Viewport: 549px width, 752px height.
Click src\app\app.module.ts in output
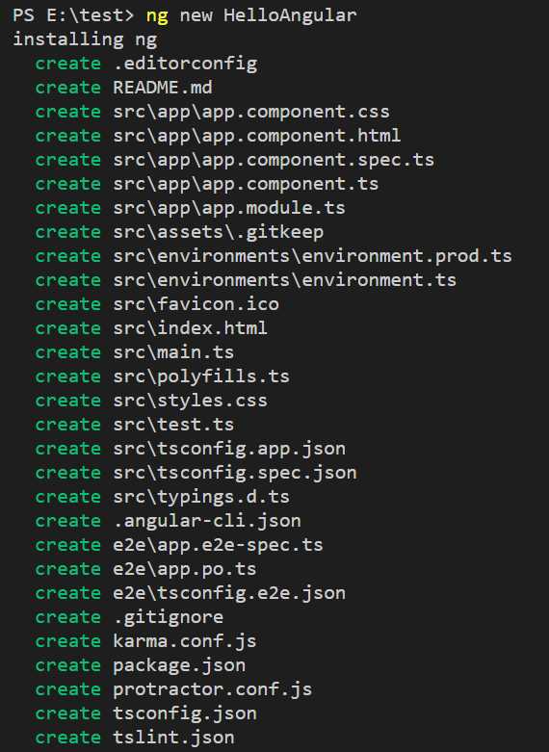click(229, 208)
